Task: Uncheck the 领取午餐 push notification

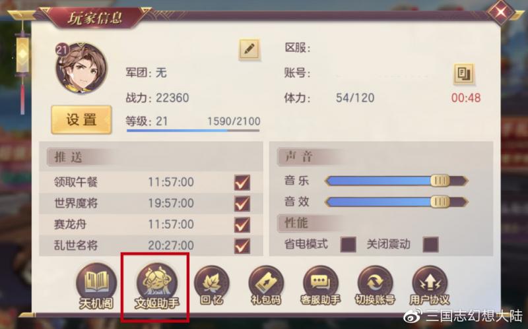Action: [242, 183]
